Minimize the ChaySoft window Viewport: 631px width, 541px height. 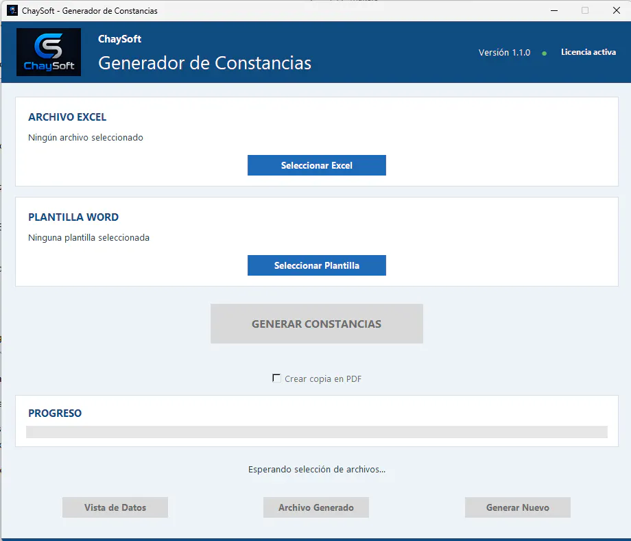click(554, 10)
